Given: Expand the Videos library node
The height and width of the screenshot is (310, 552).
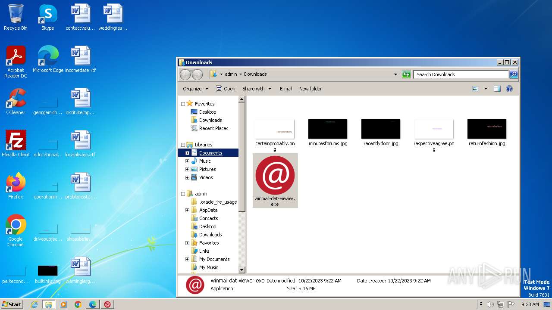Looking at the screenshot, I should point(187,177).
